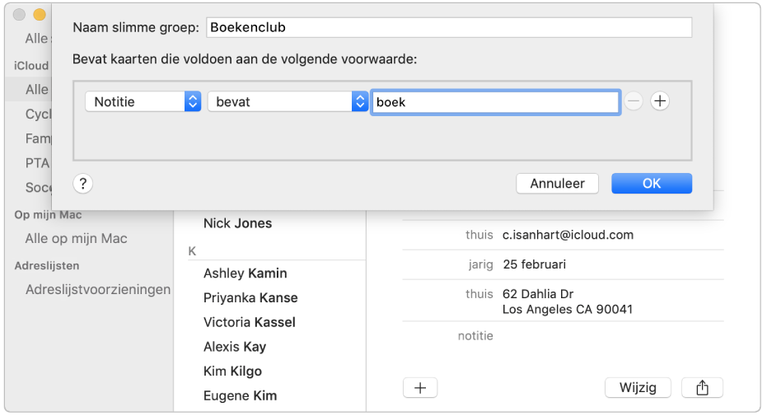
Task: Select PTA group in sidebar
Action: (x=38, y=163)
